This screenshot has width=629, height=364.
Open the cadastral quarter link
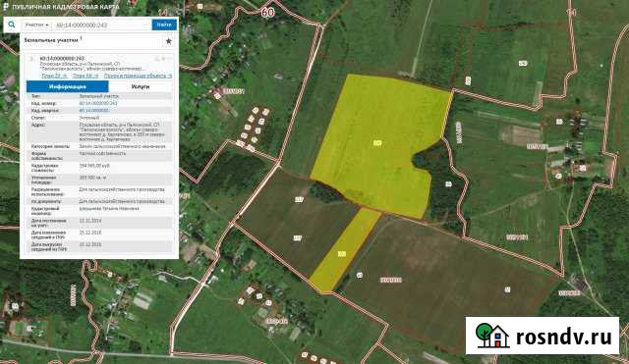94,110
